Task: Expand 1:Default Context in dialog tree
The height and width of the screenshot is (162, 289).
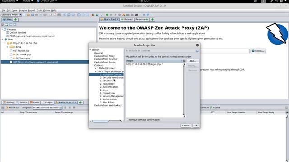Action: click(x=96, y=68)
